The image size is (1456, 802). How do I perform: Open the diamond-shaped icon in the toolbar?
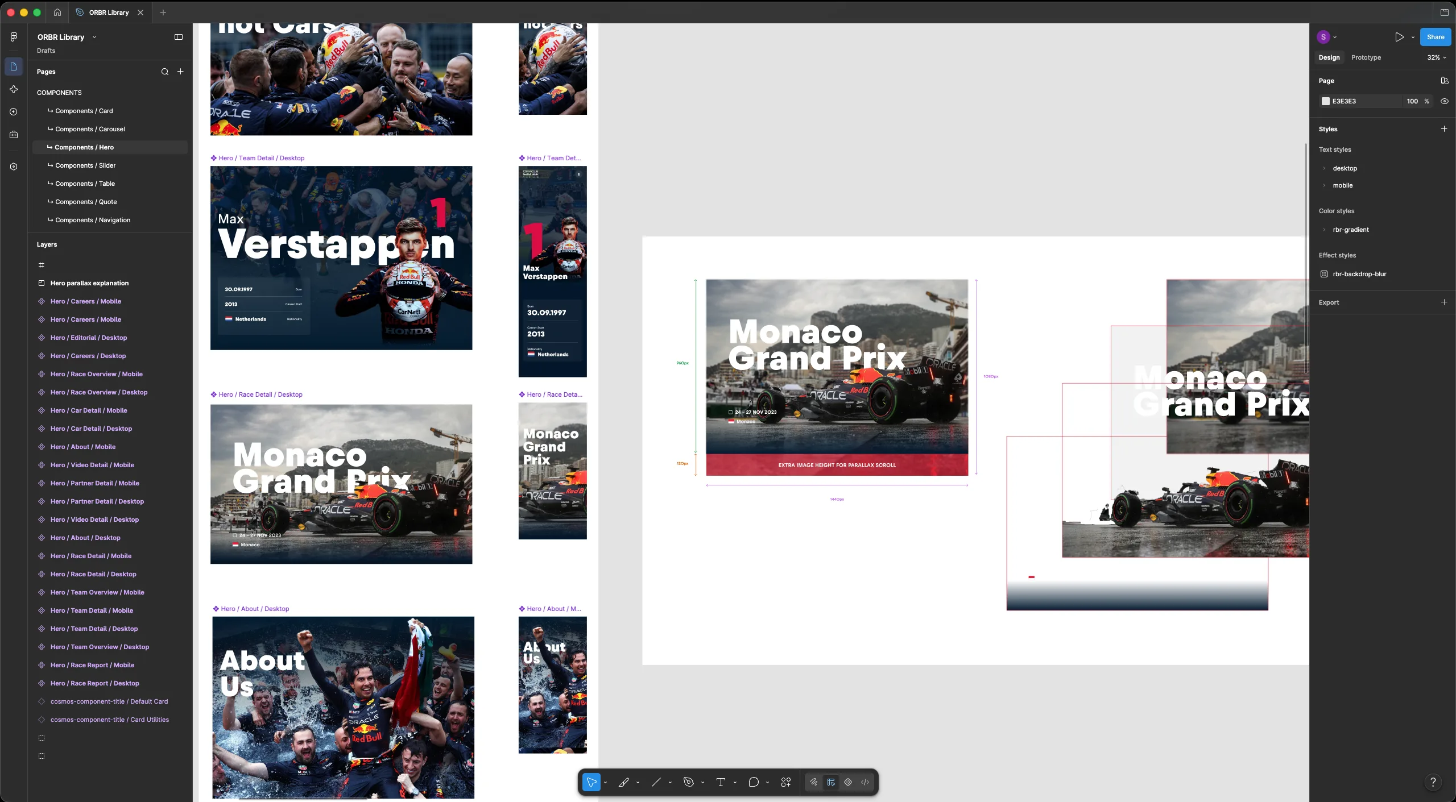pos(848,783)
